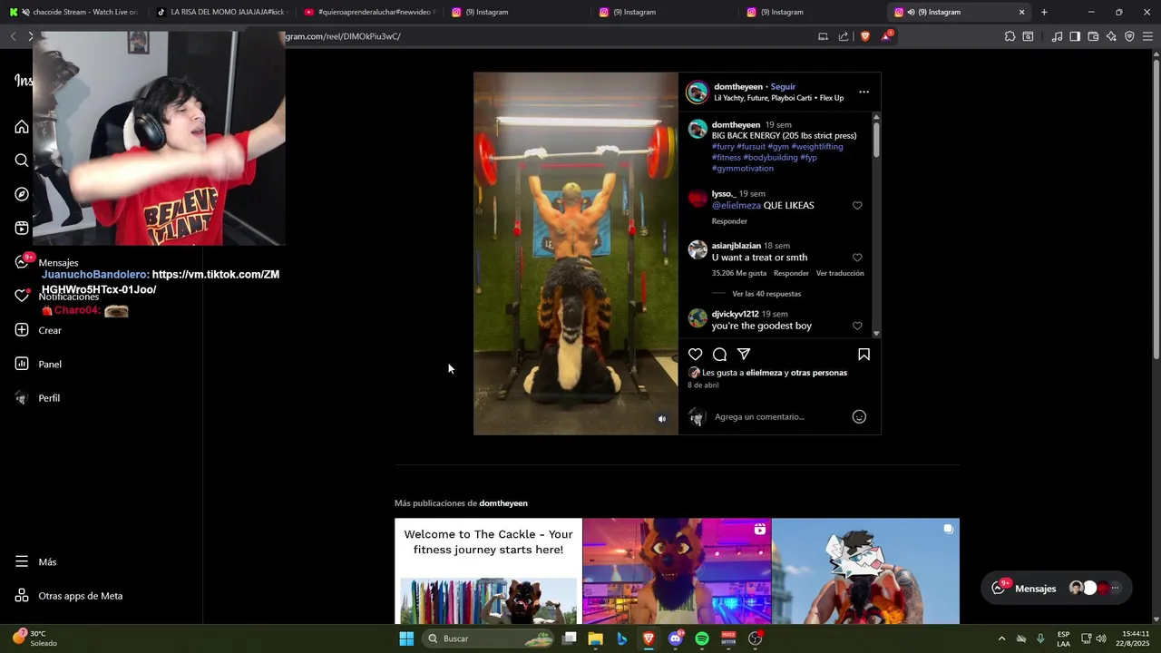This screenshot has height=653, width=1161.
Task: Open Spotify from the taskbar
Action: [x=702, y=638]
